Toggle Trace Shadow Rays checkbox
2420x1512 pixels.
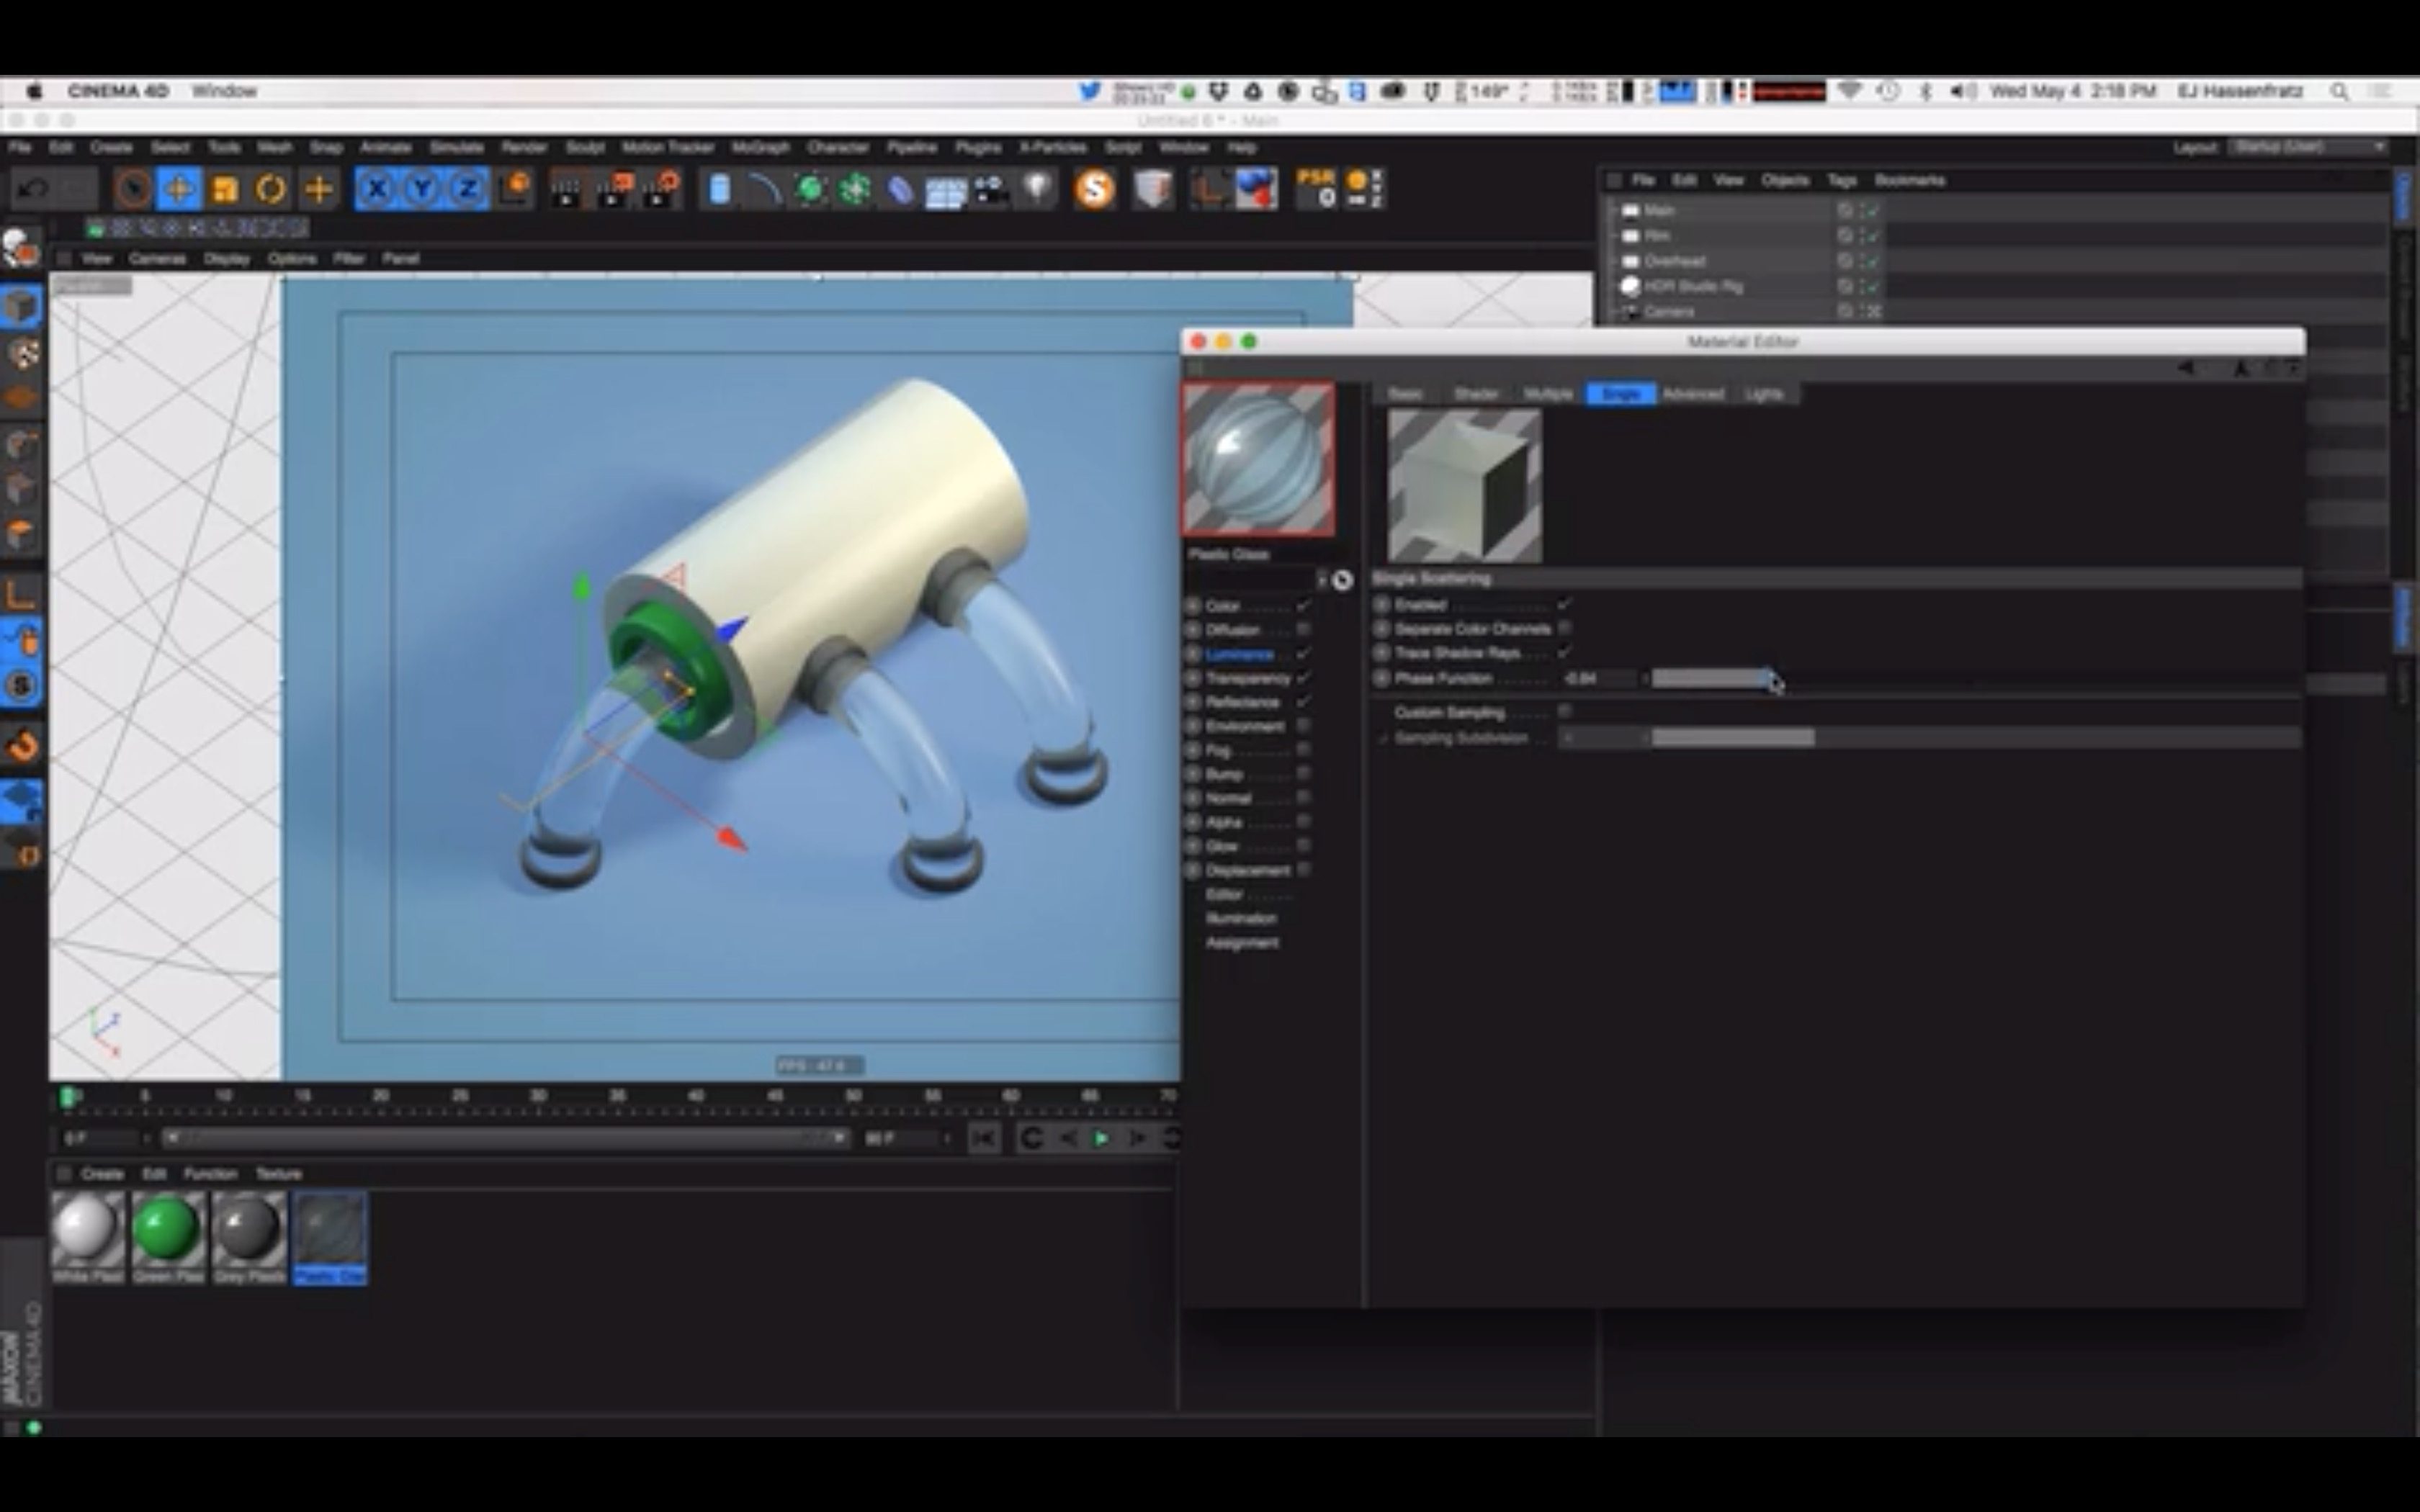click(1564, 652)
